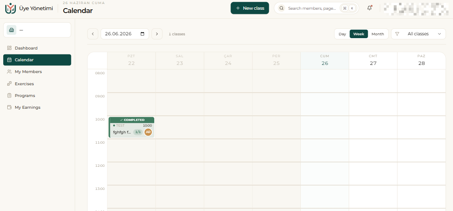Click the My Members people icon
Image resolution: width=453 pixels, height=211 pixels.
(9, 71)
